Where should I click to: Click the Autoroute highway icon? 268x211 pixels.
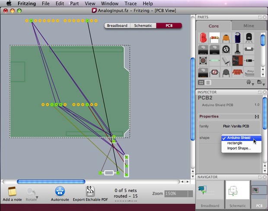click(x=60, y=191)
